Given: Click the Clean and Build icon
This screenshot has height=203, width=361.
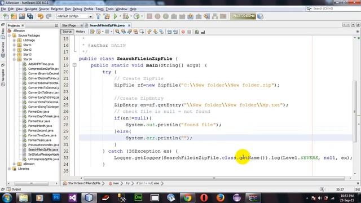Looking at the screenshot, I should 107,16.
